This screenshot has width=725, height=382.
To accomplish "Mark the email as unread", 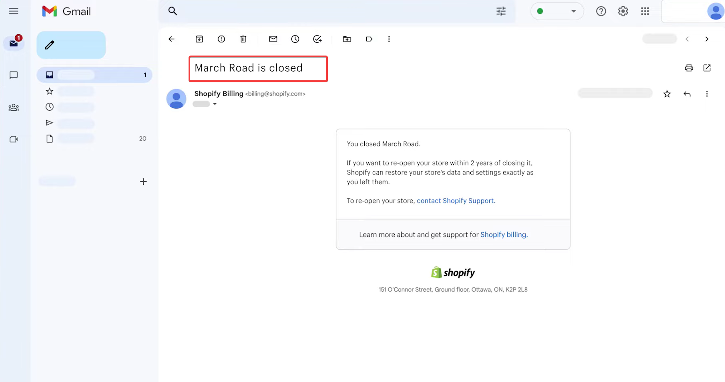I will (x=273, y=39).
